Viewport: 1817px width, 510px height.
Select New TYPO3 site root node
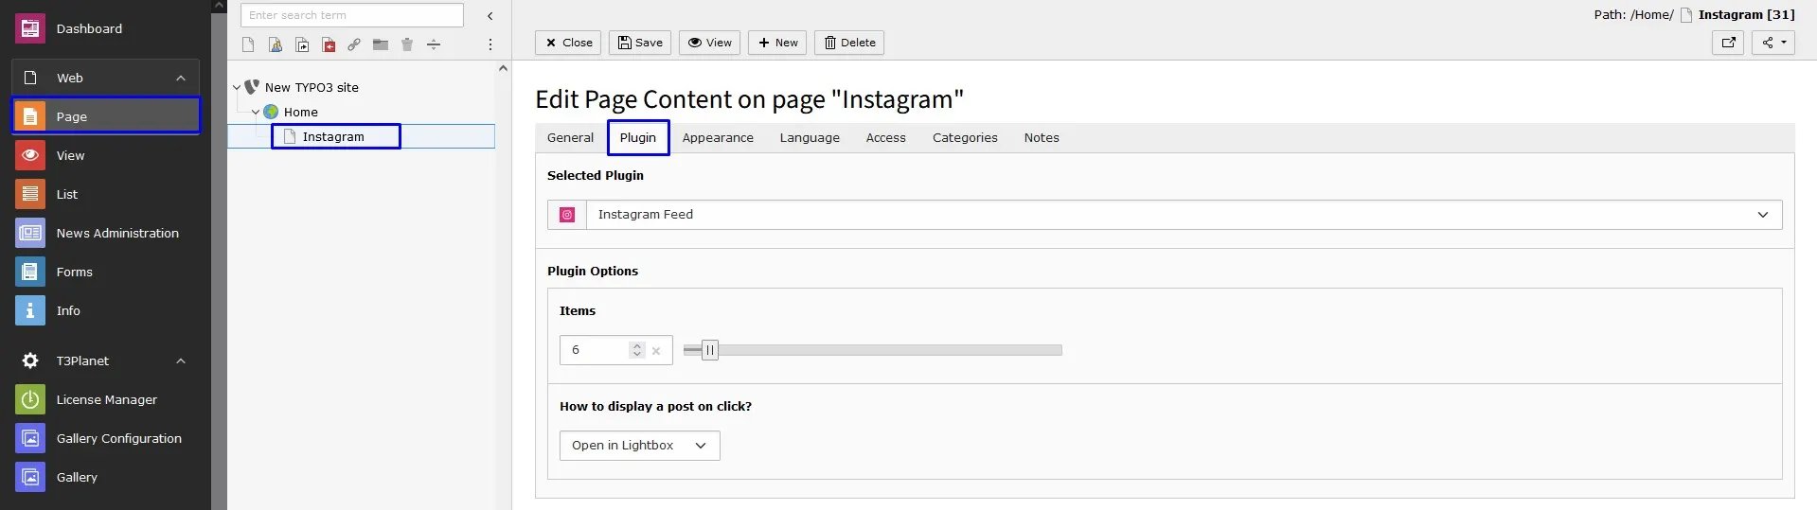[312, 87]
